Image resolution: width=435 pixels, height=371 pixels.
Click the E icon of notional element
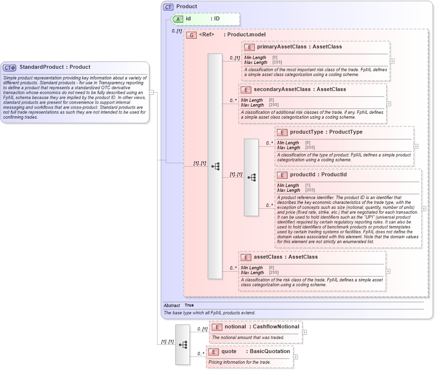(217, 327)
